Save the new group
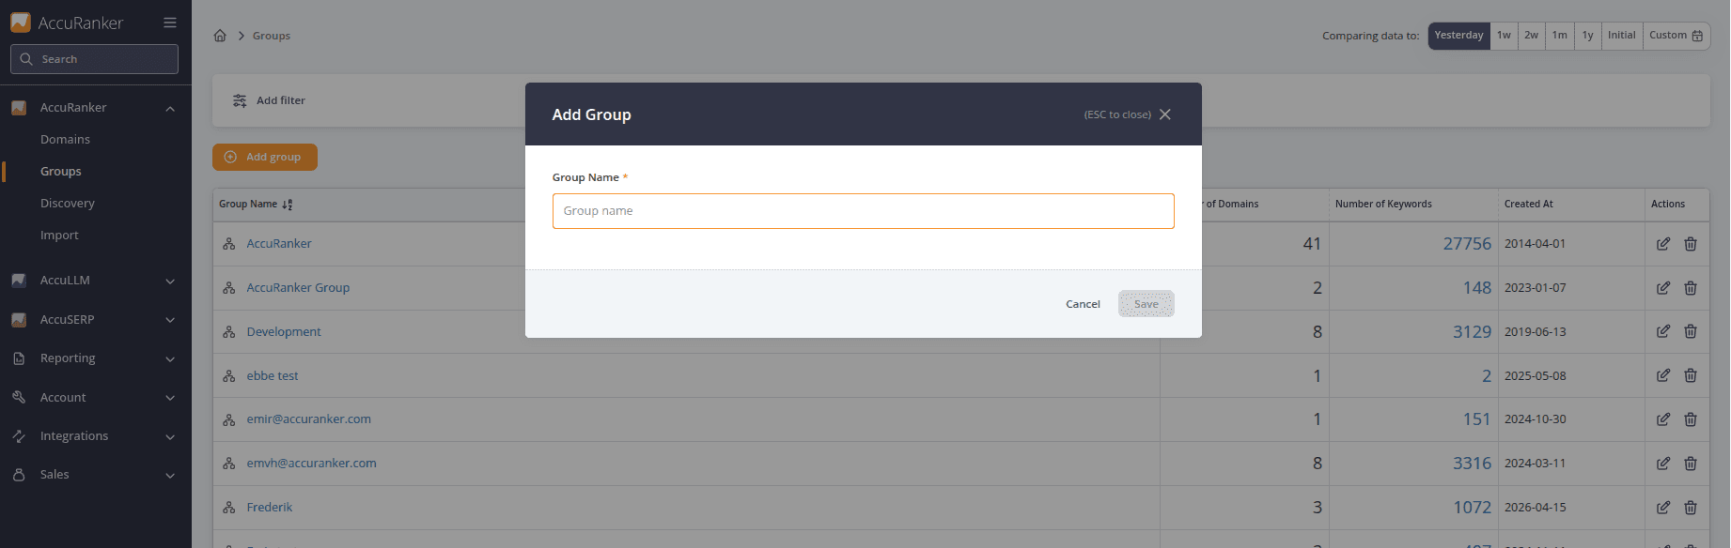 [1146, 304]
